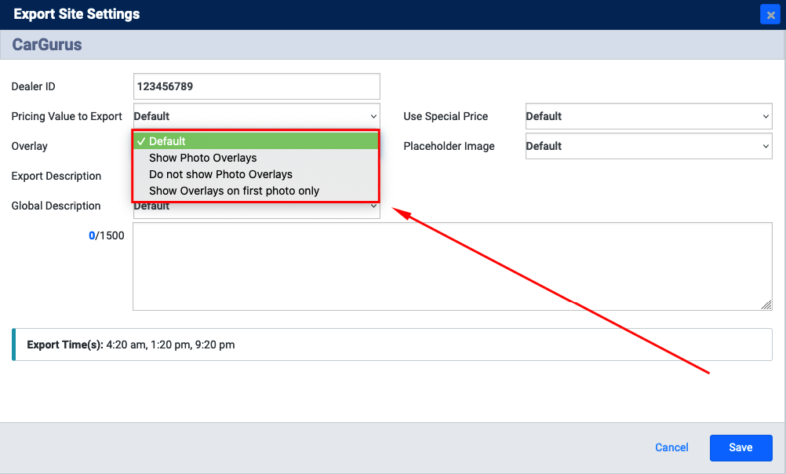
Task: Click the Global Description label
Action: 56,206
